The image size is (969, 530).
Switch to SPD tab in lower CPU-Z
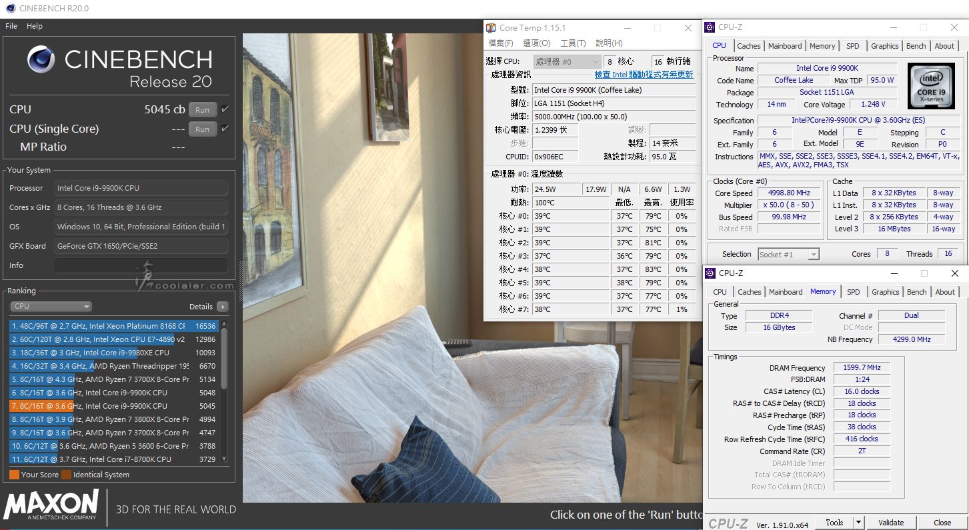[x=854, y=292]
